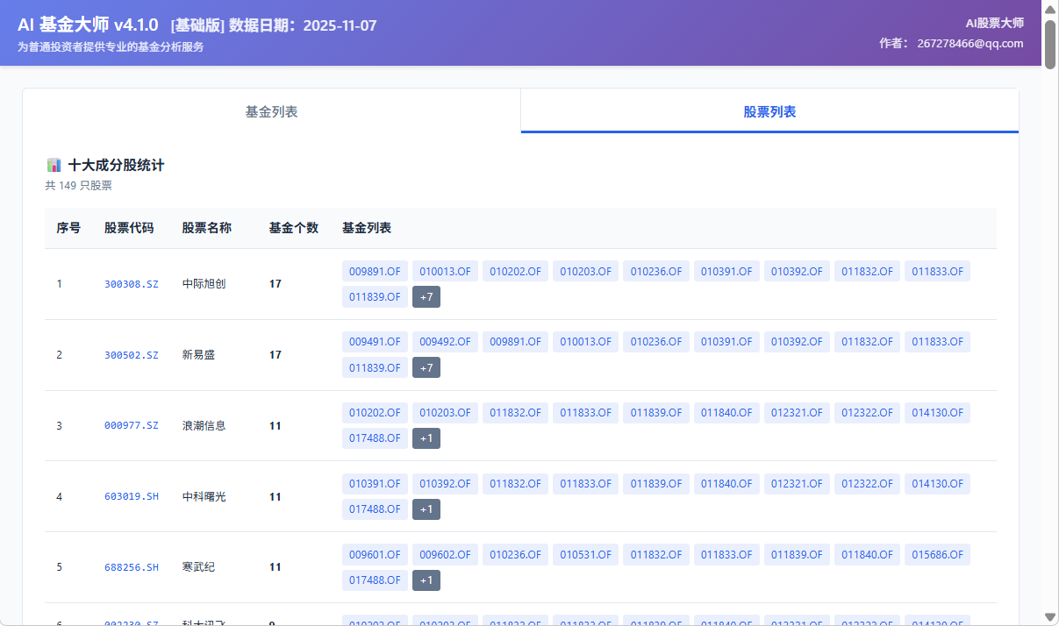
Task: Open stock link 603019.SH for 中科曙光
Action: pos(132,496)
